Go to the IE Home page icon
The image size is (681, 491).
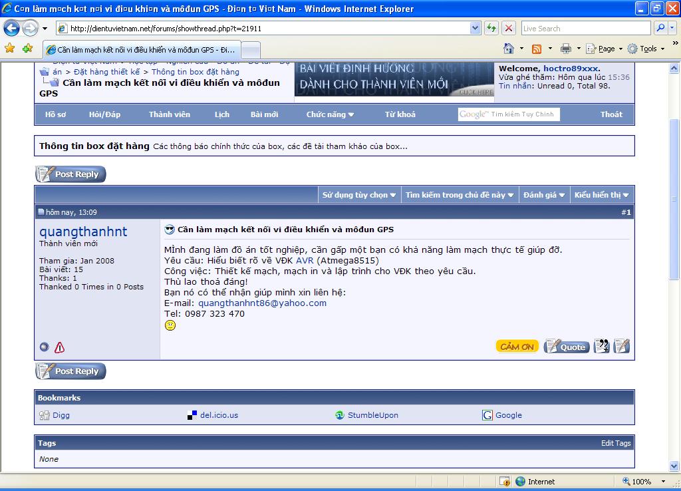click(509, 49)
